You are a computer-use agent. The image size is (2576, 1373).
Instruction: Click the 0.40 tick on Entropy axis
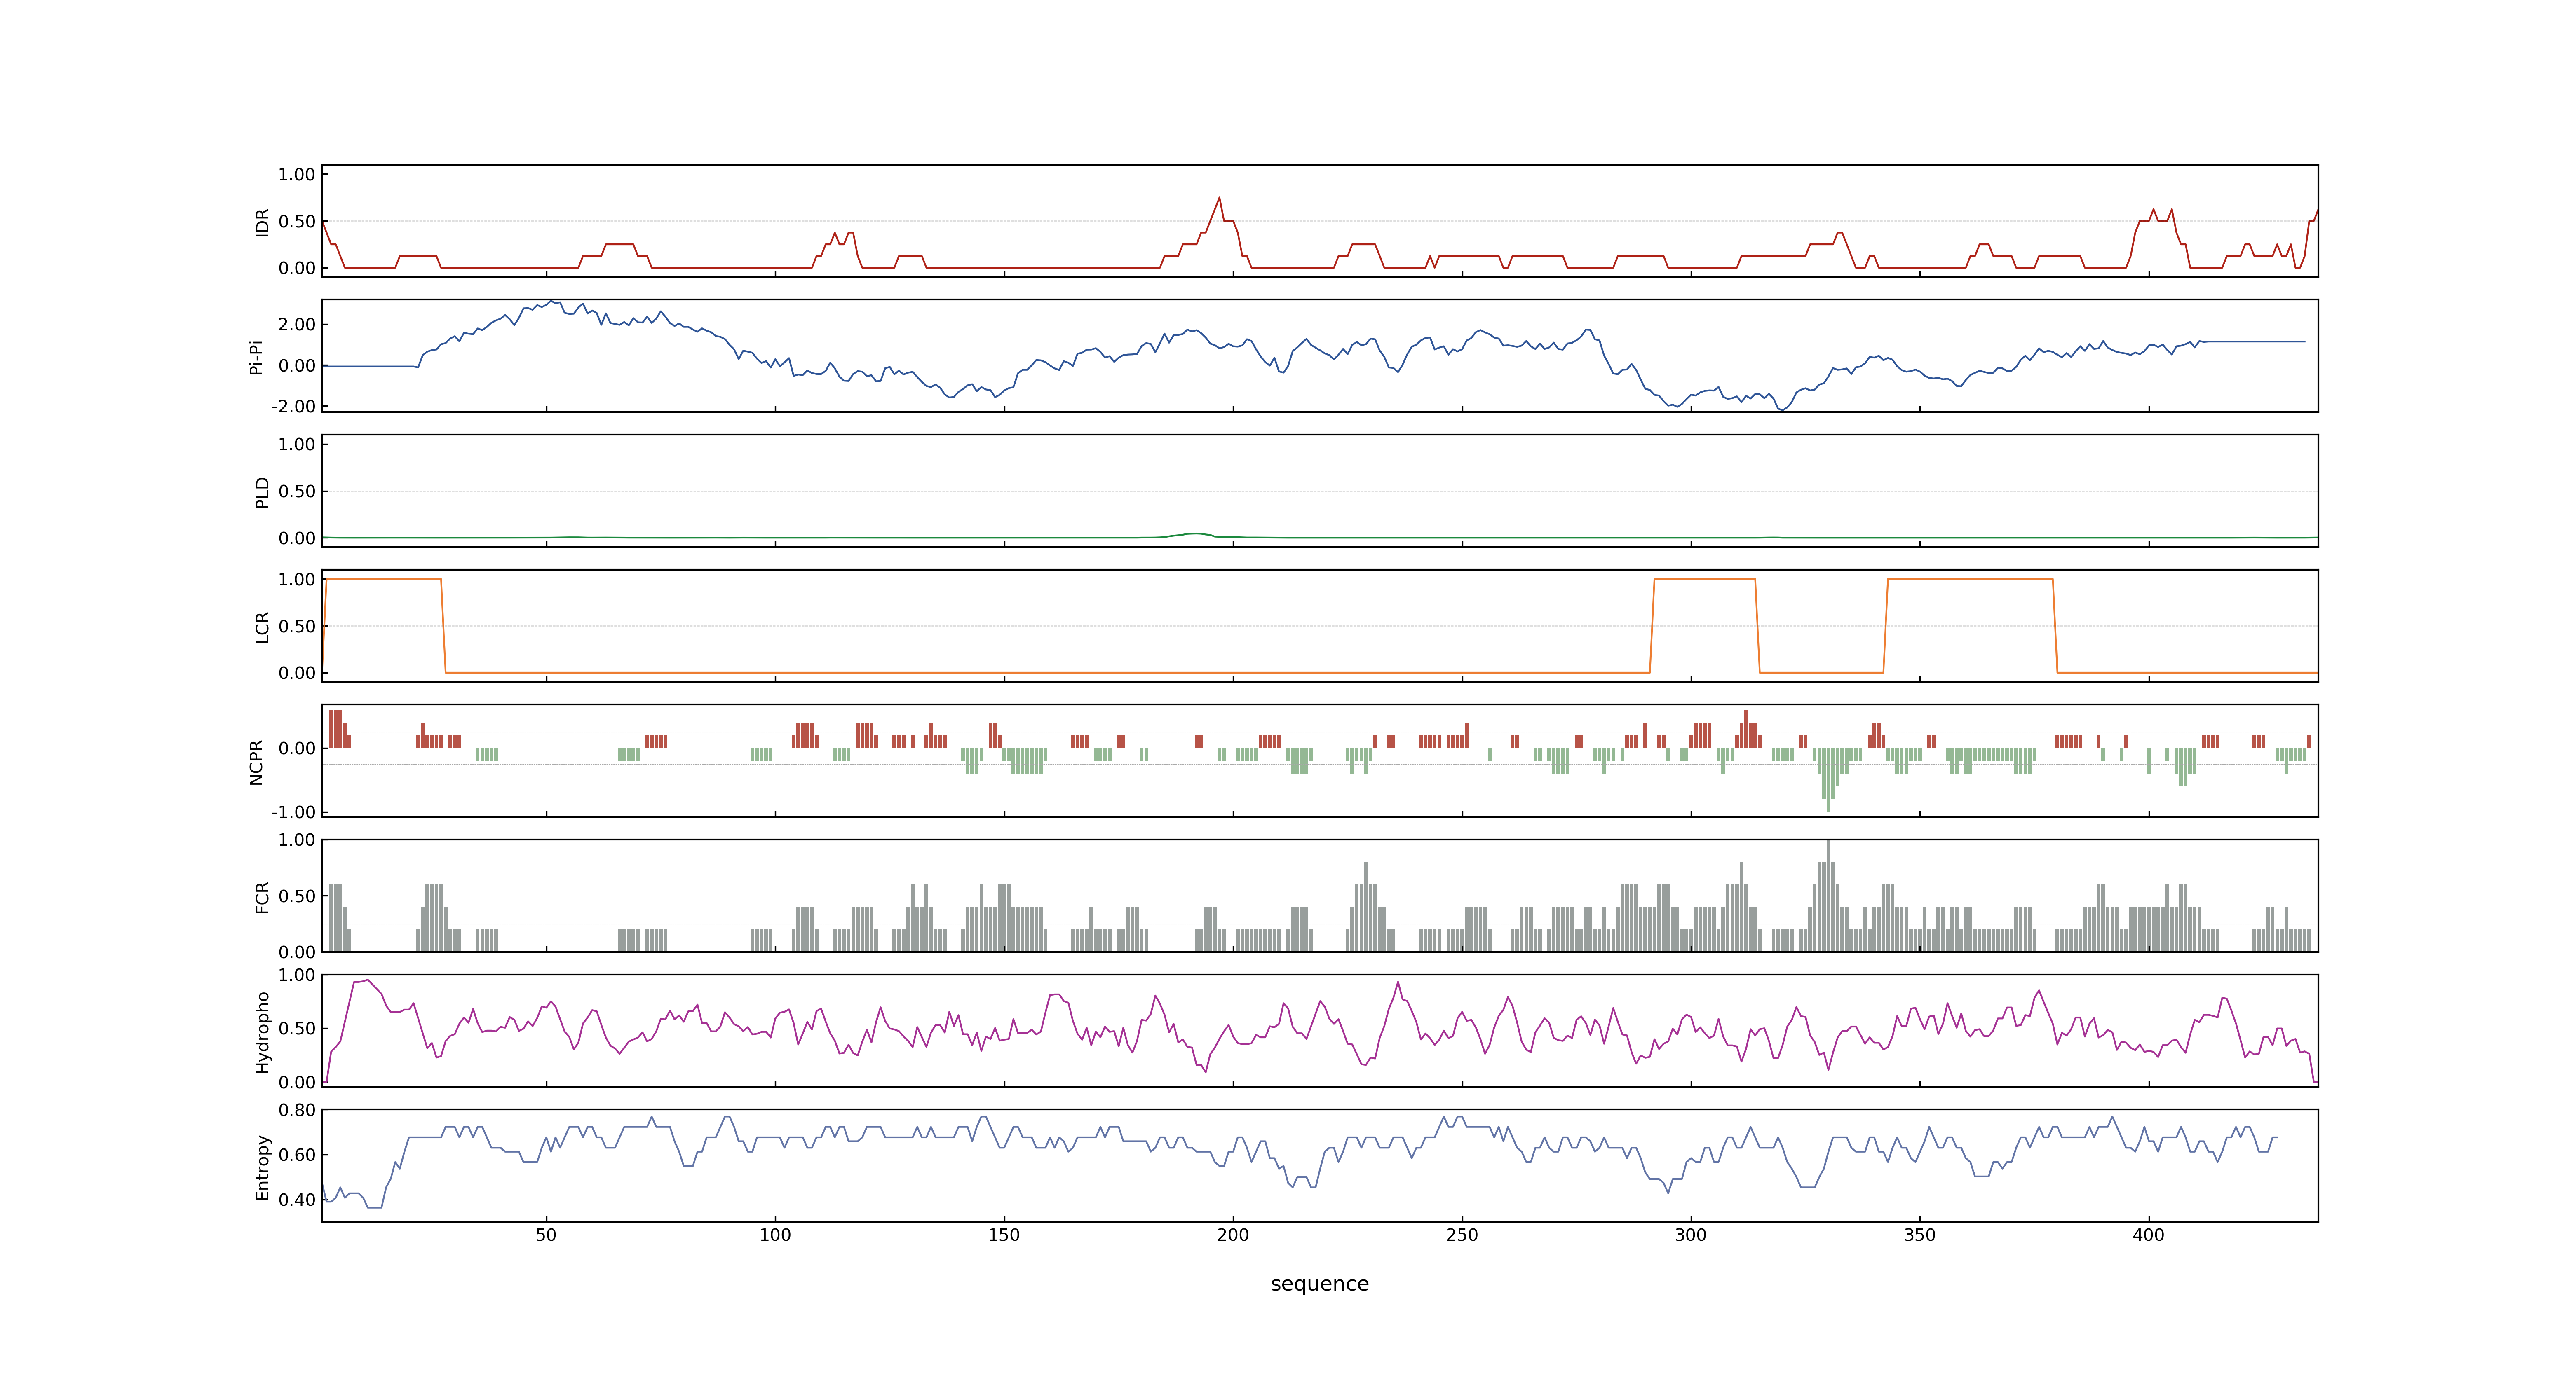click(x=297, y=1200)
